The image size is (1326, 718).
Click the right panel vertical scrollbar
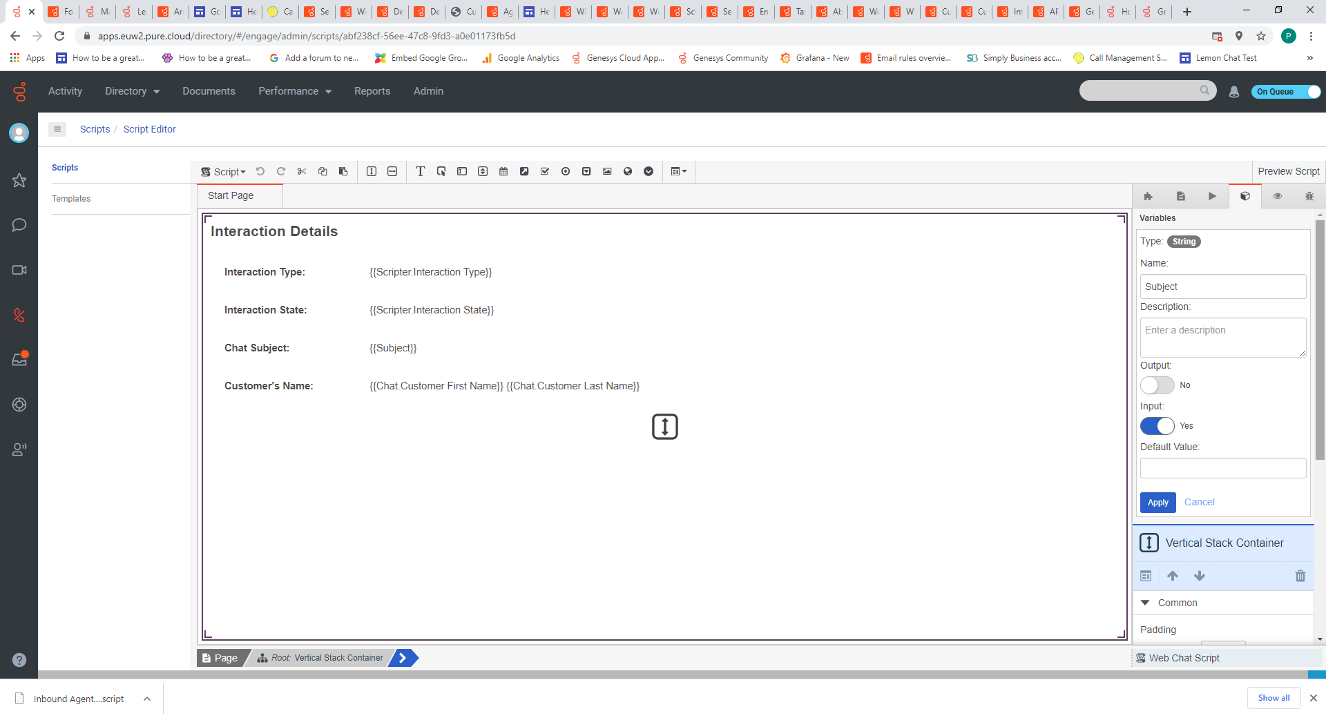coord(1320,341)
